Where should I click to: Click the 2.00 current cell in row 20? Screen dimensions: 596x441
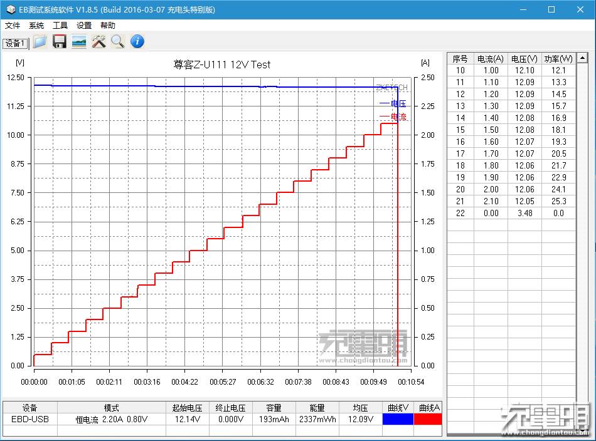pyautogui.click(x=491, y=189)
